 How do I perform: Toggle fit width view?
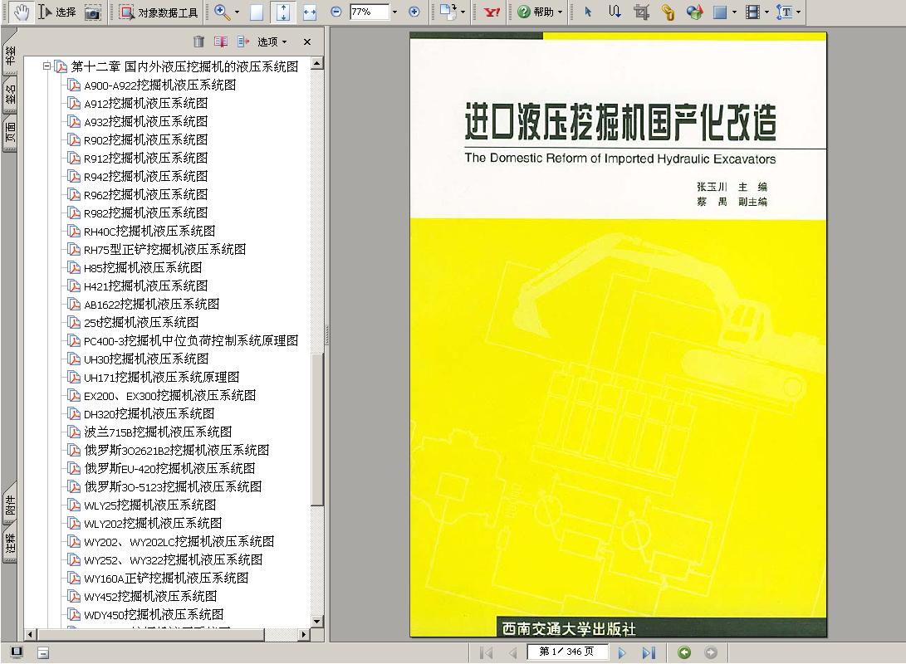click(x=310, y=12)
